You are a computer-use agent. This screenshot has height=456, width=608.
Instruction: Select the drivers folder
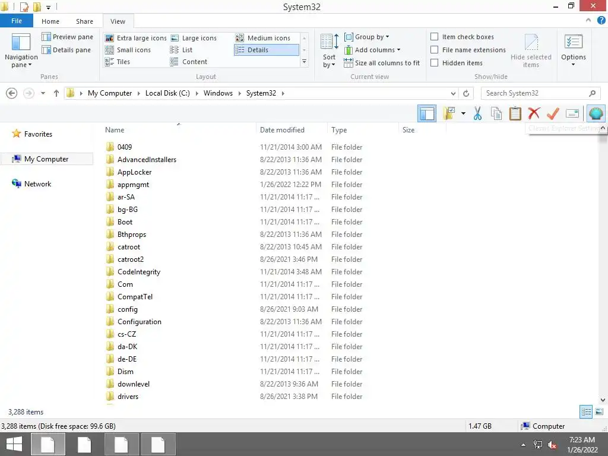tap(128, 396)
